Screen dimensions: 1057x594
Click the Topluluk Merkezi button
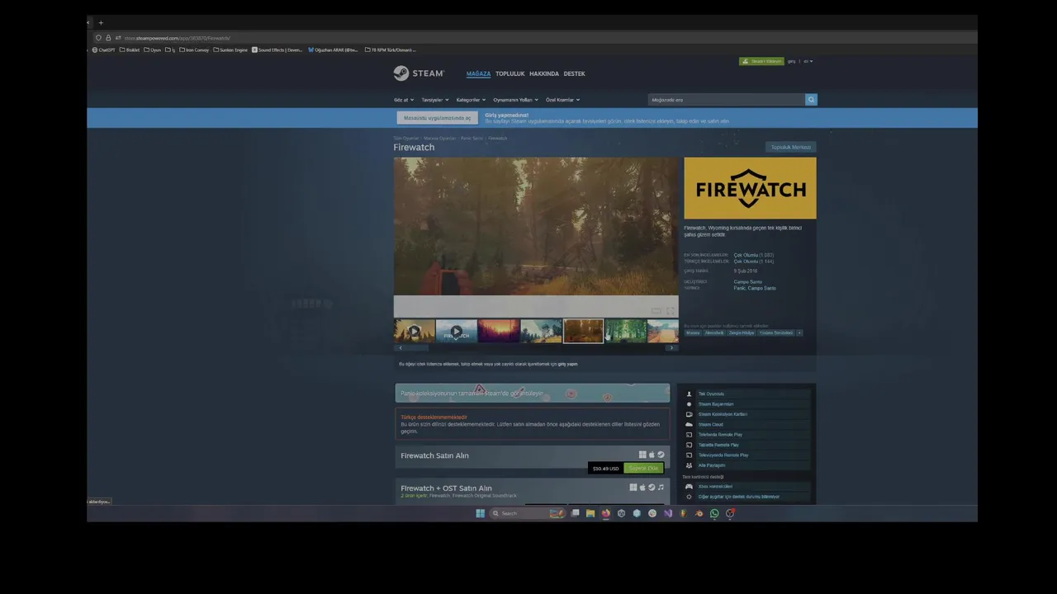coord(790,147)
